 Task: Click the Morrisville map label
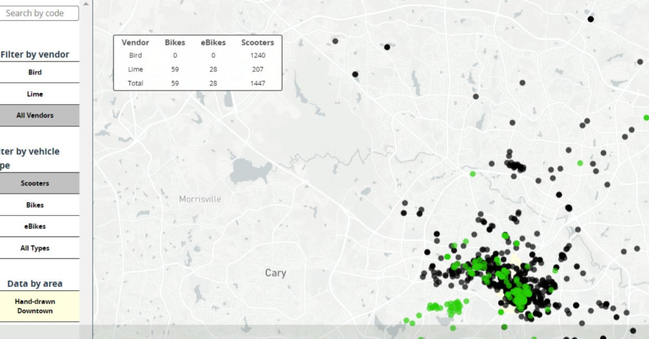(x=200, y=199)
